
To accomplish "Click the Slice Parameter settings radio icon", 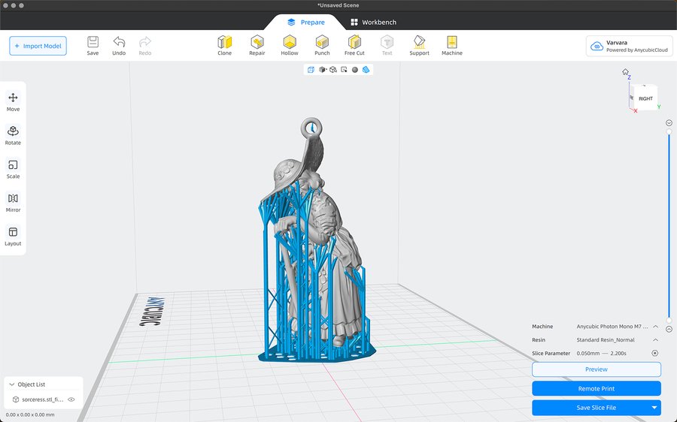I will (x=655, y=353).
